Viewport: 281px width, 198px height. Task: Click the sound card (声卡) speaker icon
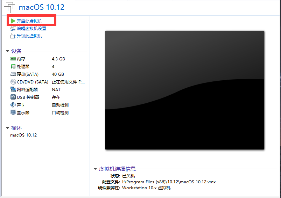click(x=13, y=105)
